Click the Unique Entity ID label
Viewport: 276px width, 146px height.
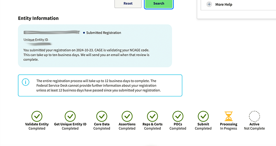[x=36, y=40]
